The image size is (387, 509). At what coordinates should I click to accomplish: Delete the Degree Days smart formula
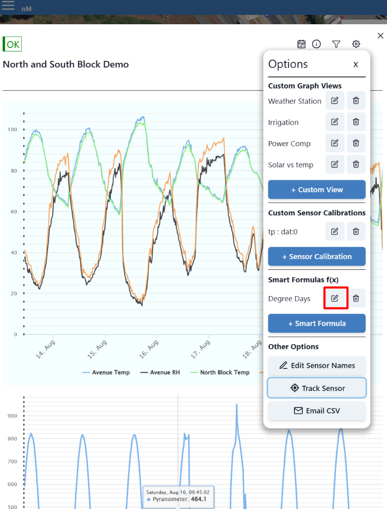[x=356, y=298]
